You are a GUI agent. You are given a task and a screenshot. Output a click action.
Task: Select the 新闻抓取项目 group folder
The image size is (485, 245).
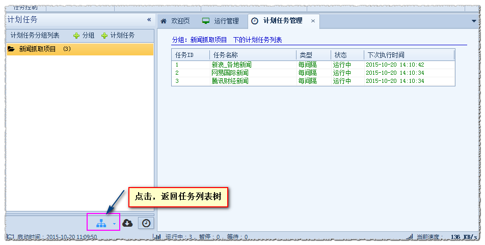(37, 49)
